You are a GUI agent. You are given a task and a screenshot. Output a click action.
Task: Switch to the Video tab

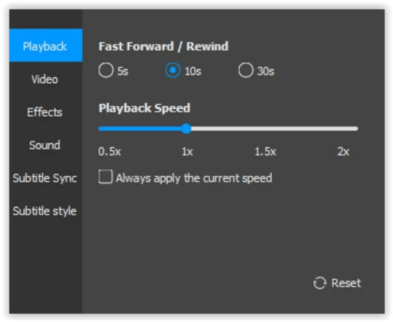point(46,79)
